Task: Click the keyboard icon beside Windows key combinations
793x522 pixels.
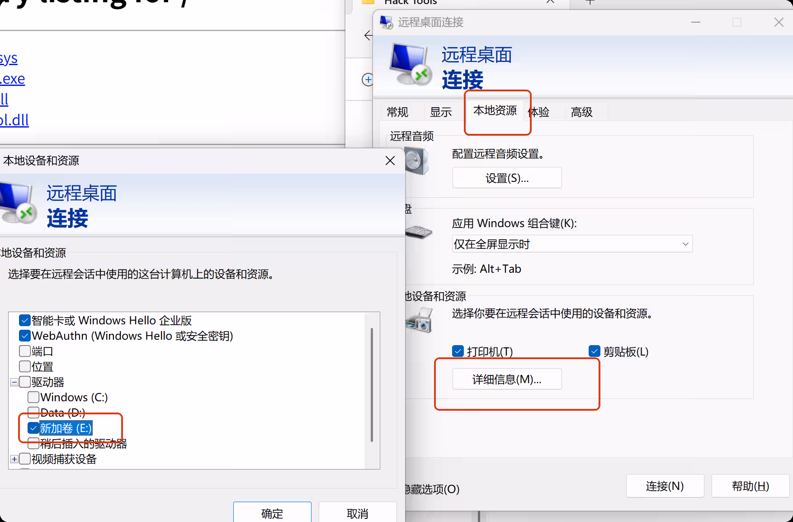Action: (418, 232)
